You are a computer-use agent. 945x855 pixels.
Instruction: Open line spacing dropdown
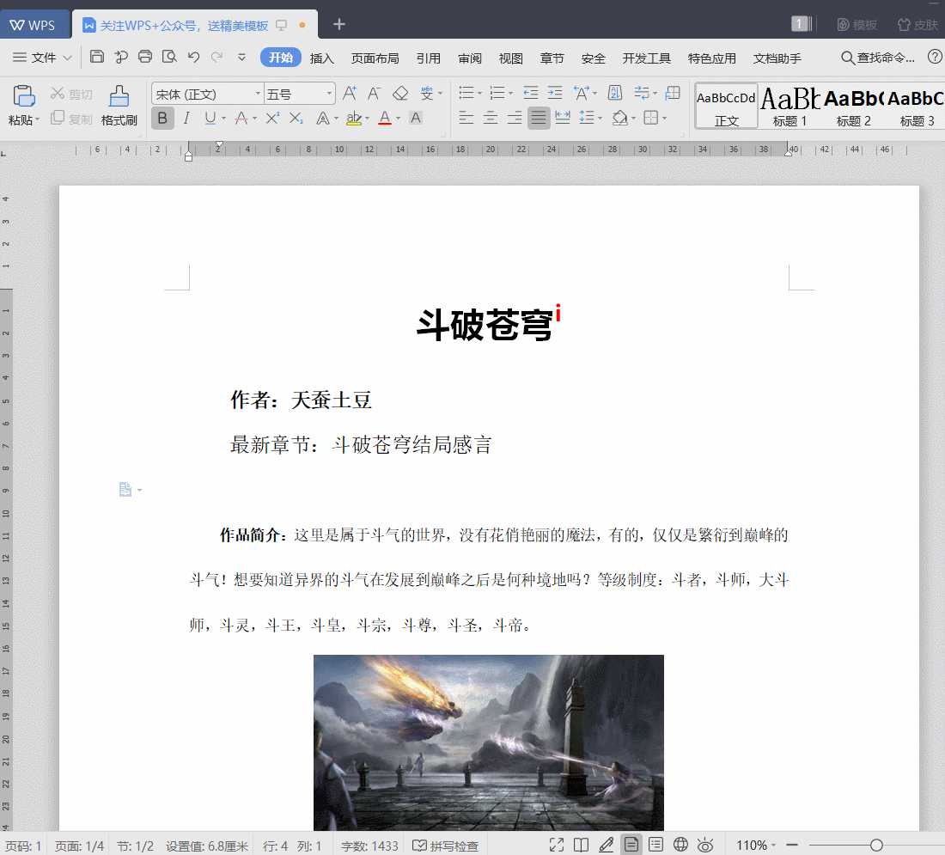click(600, 119)
